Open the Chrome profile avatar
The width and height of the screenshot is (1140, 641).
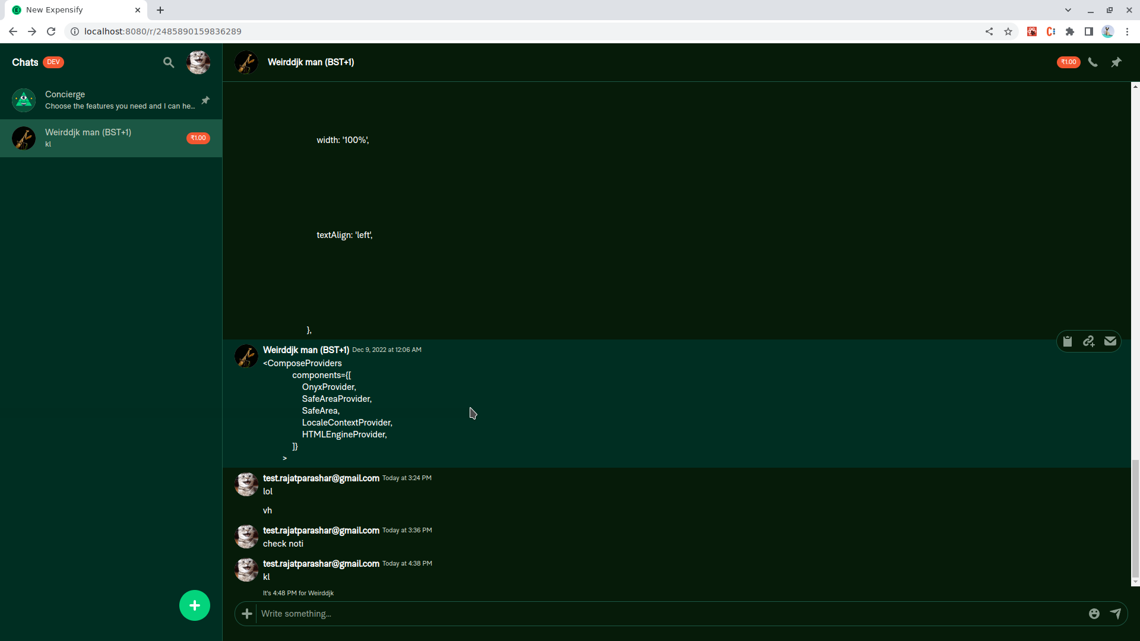1108,31
